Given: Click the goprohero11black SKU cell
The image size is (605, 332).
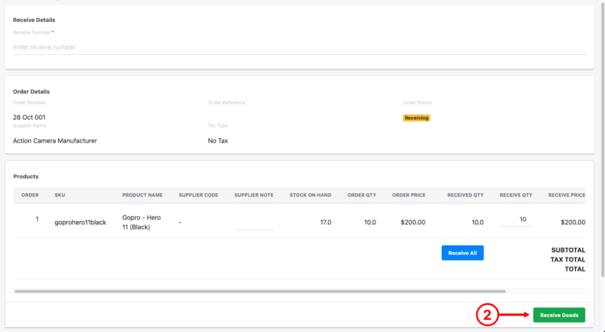Looking at the screenshot, I should coord(80,222).
